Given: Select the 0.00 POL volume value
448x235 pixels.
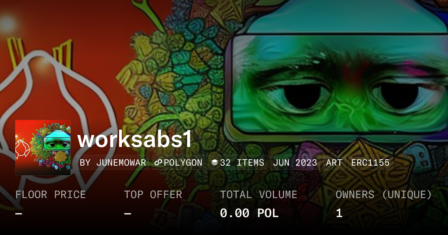Looking at the screenshot, I should tap(249, 213).
